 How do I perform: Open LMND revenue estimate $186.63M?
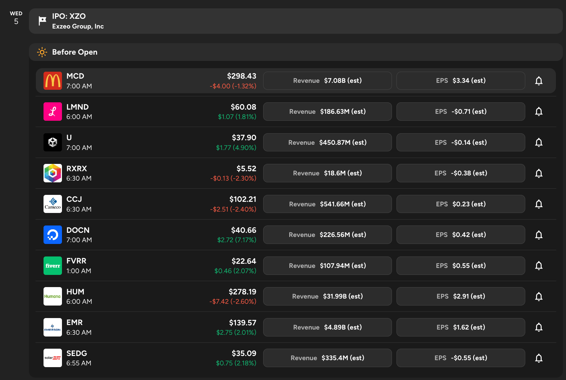[328, 111]
